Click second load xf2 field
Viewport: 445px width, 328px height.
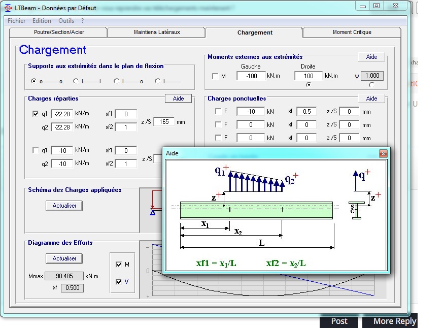(126, 164)
